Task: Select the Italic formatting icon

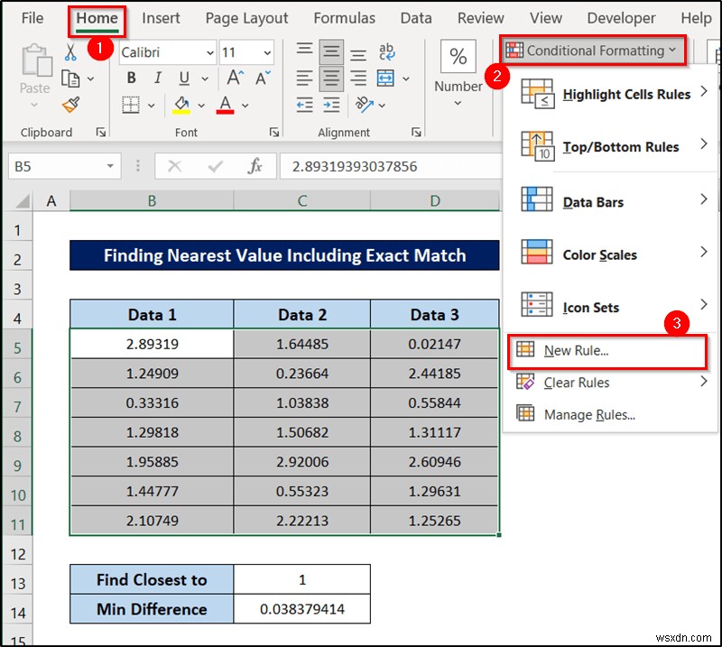Action: tap(157, 76)
